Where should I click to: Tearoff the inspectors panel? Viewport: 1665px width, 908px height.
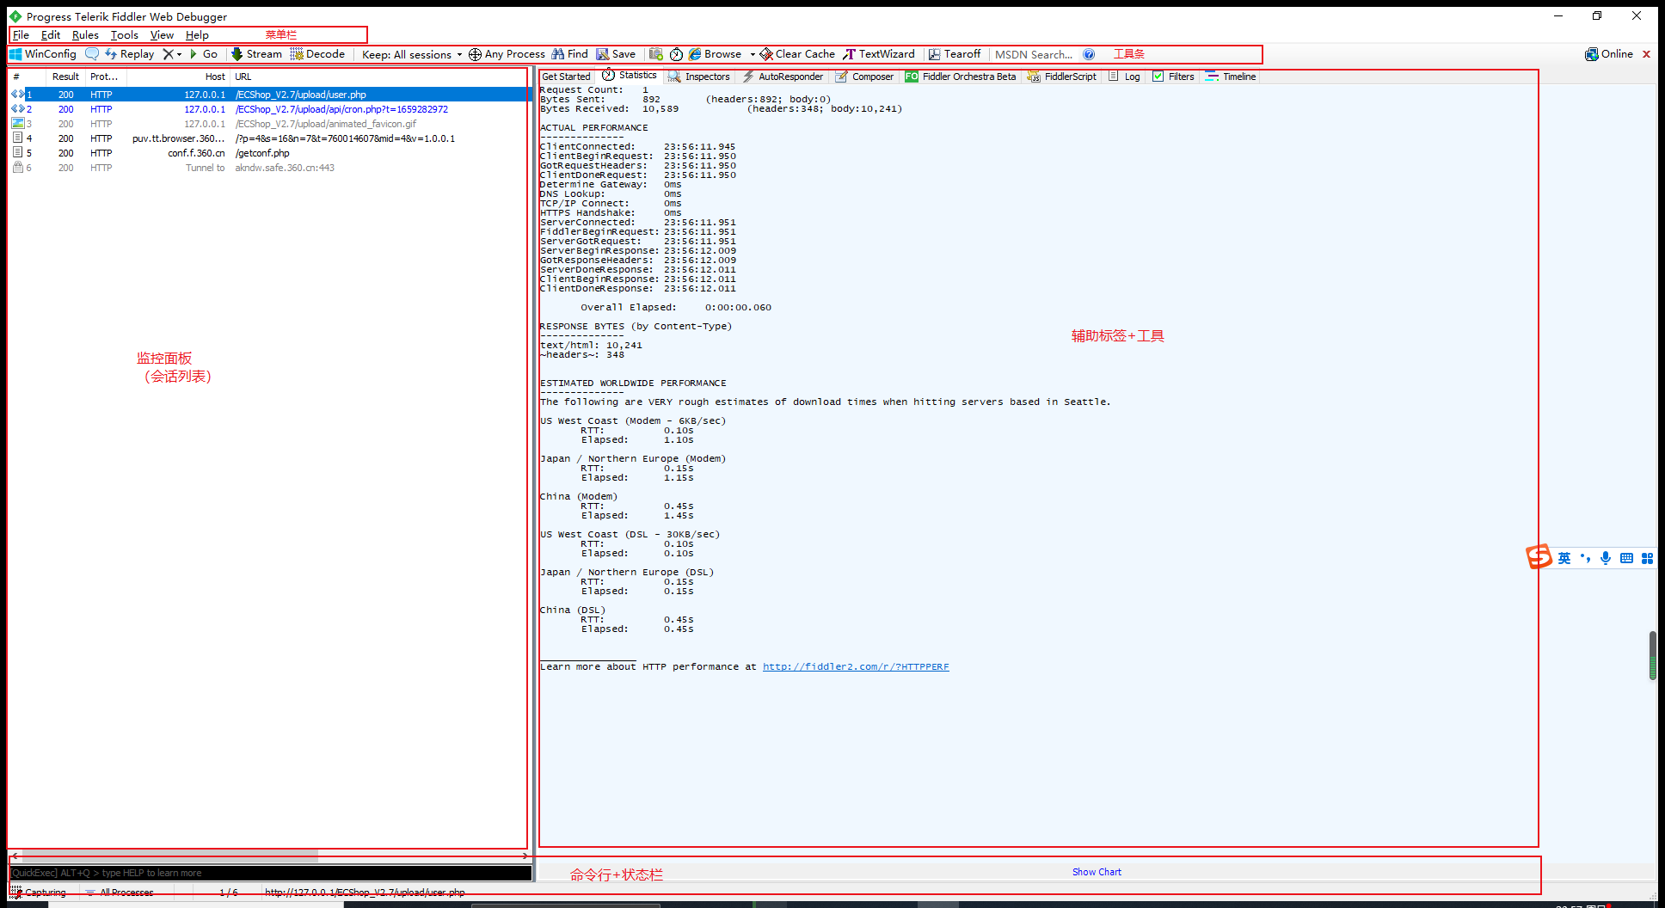(955, 54)
